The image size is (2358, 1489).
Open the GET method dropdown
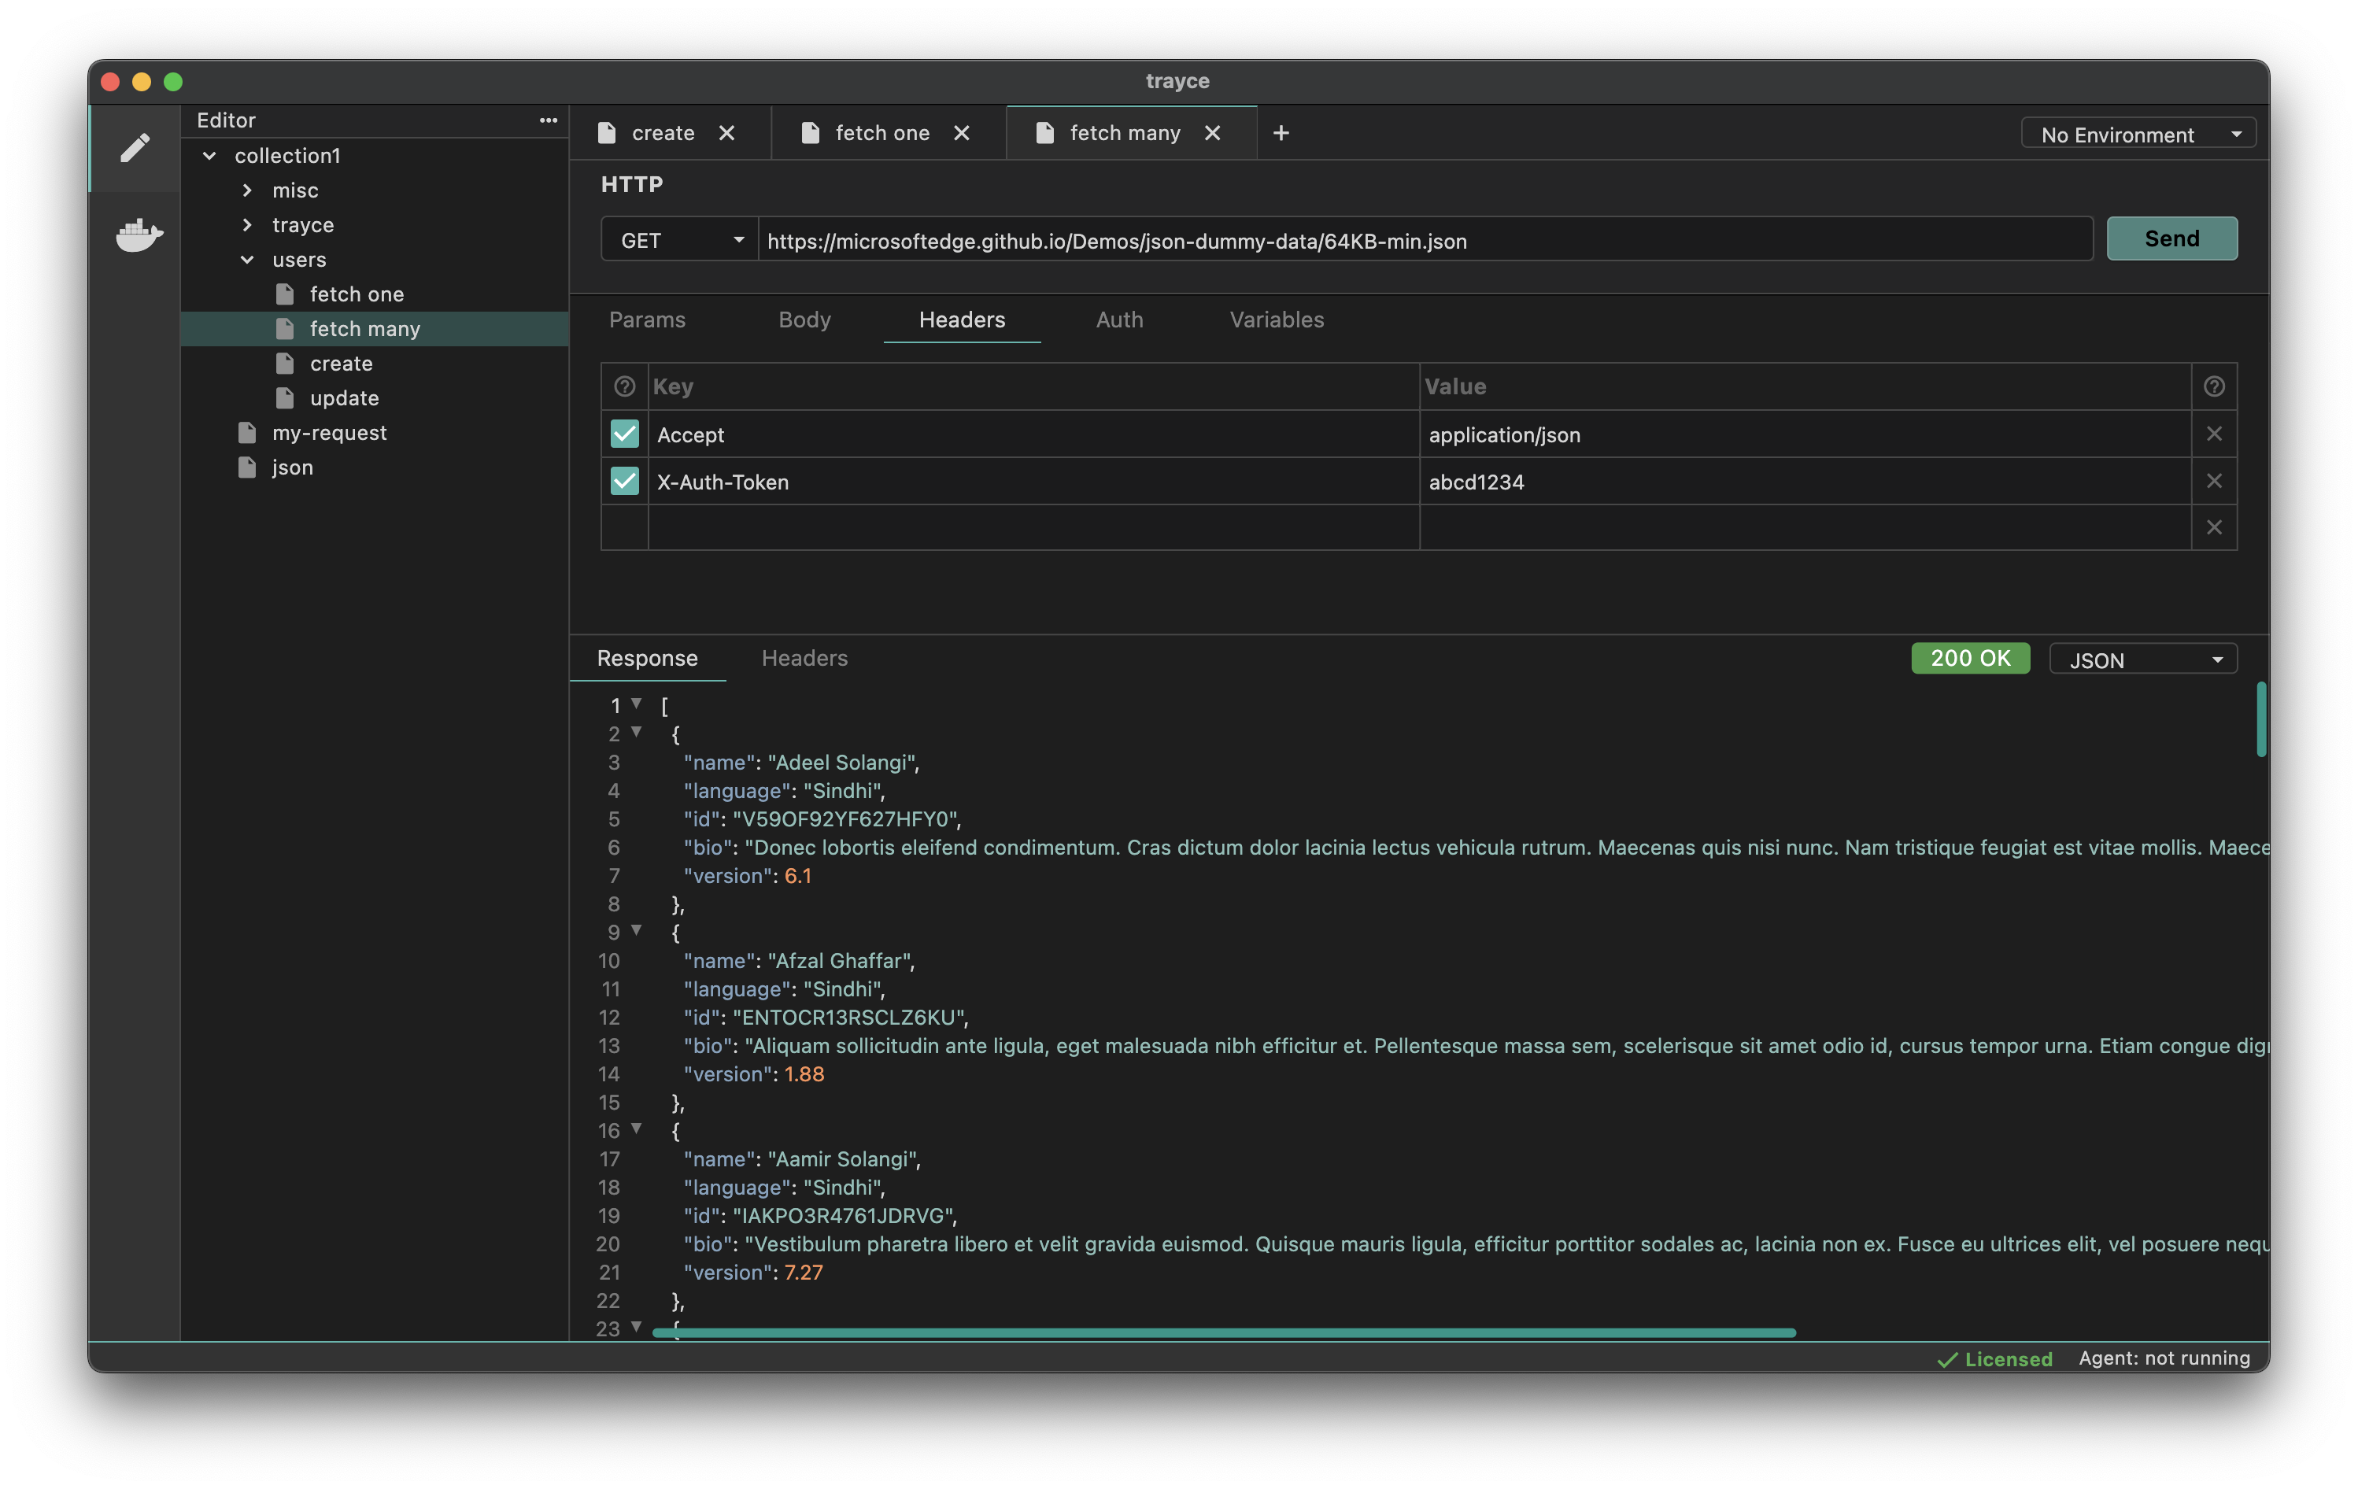(x=679, y=240)
